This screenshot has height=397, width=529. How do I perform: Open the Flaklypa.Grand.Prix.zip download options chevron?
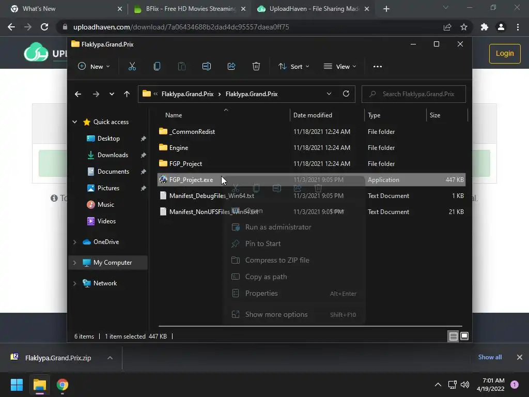click(110, 358)
